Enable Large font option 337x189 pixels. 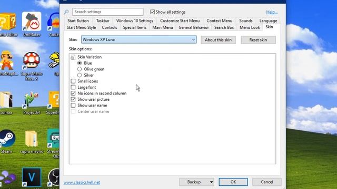point(73,87)
